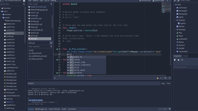The width and height of the screenshot is (198, 111).
Task: Collapse the Start root node
Action: [x=174, y=5]
